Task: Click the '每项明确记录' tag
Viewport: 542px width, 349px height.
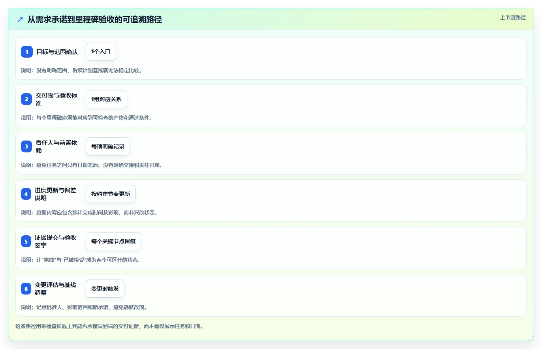Action: tap(108, 146)
